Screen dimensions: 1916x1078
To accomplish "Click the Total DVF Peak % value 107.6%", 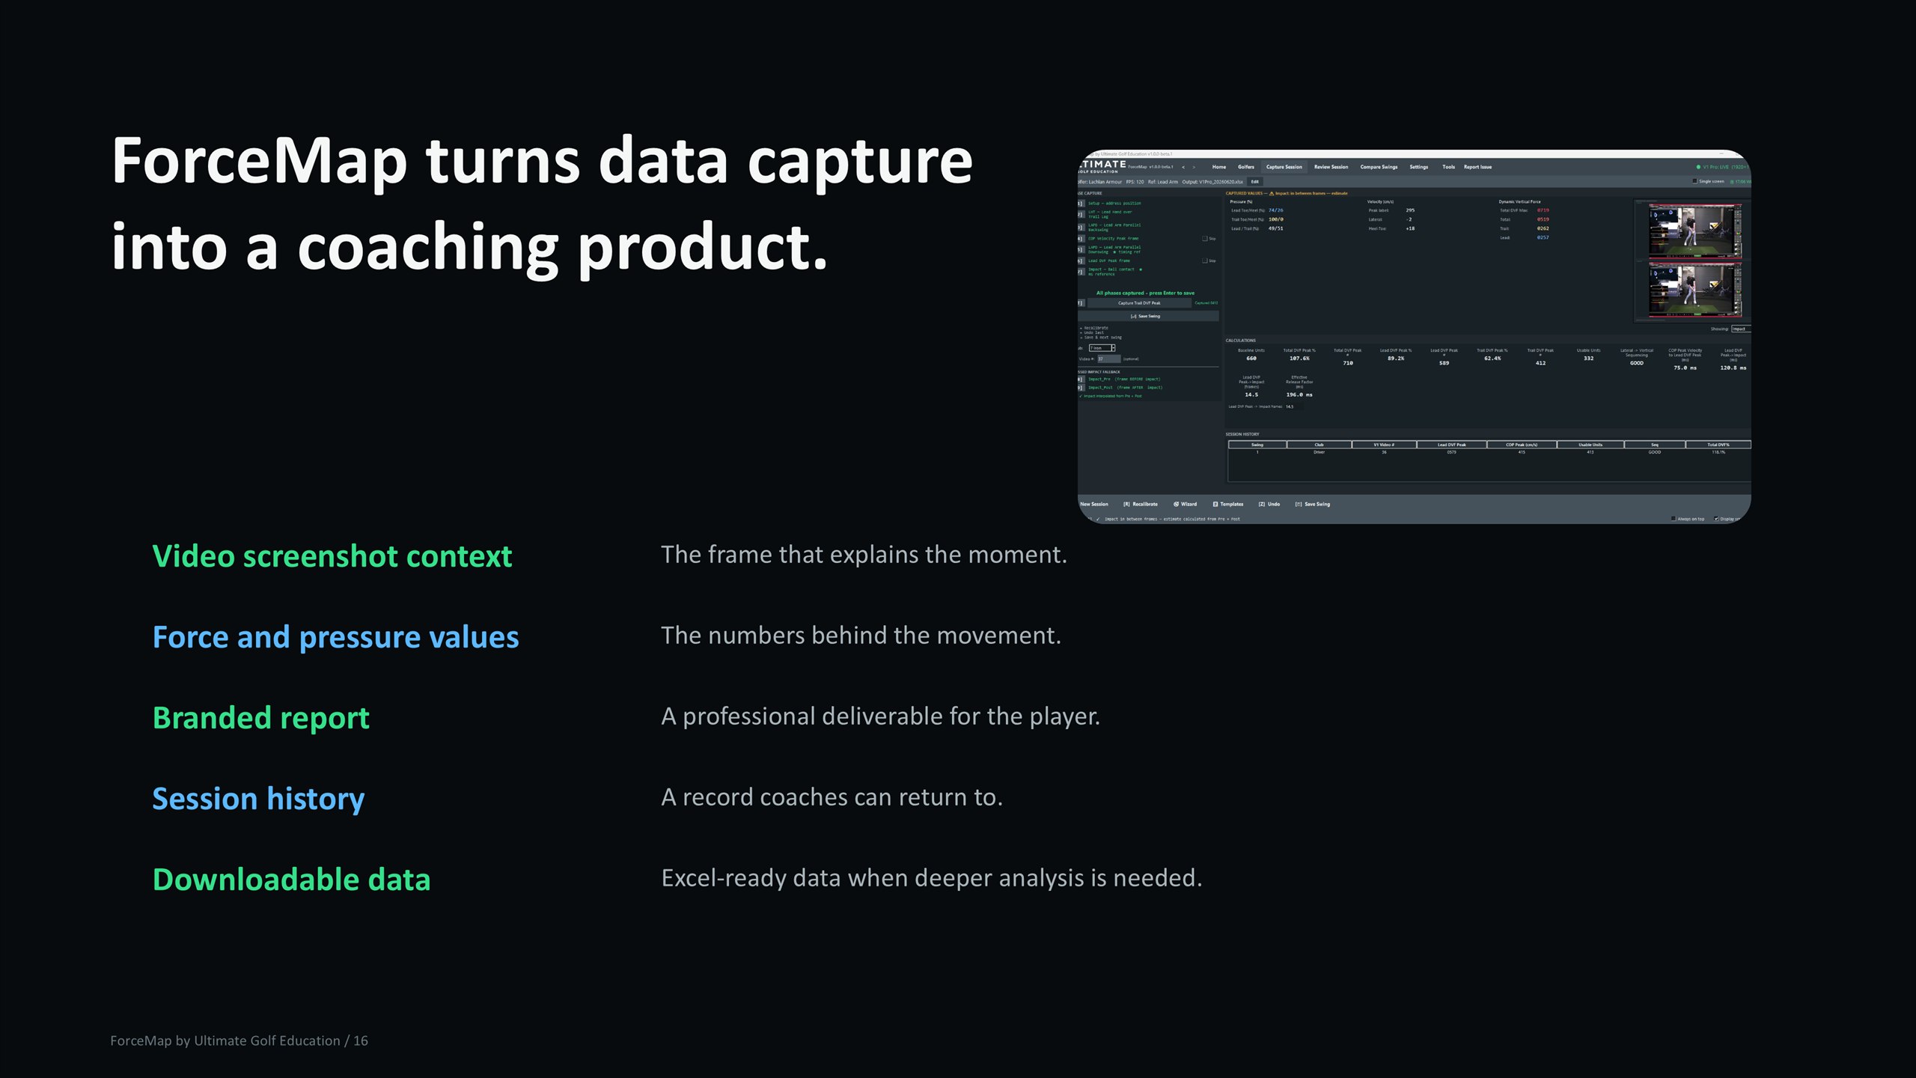I will [x=1299, y=359].
